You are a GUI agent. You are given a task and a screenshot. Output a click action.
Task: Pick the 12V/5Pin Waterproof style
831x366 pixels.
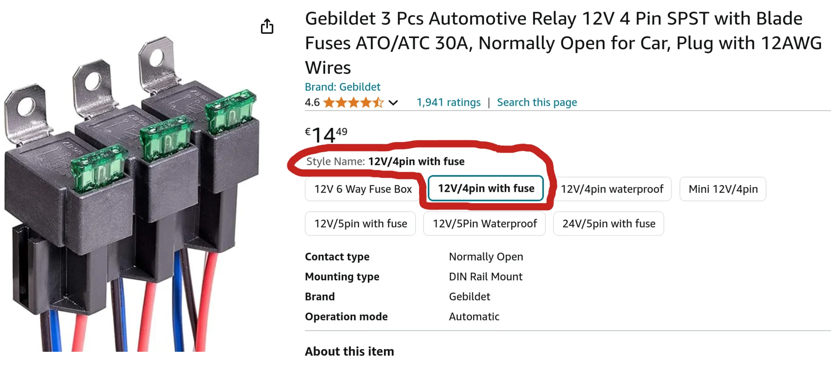point(484,224)
